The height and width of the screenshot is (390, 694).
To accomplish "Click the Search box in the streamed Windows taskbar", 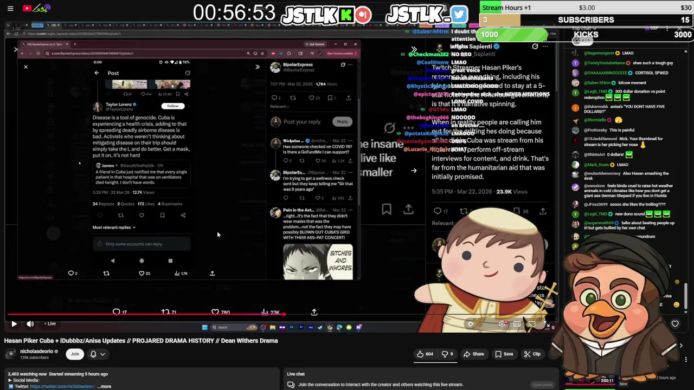I will 233,327.
